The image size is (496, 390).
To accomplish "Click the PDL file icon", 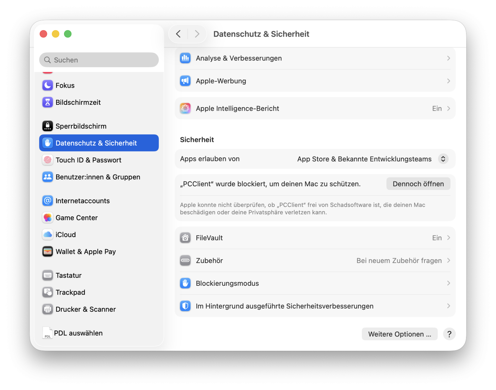I will (47, 333).
